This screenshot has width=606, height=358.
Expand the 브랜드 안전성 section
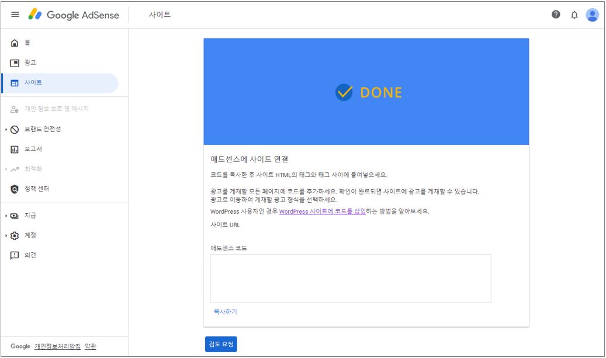click(6, 130)
